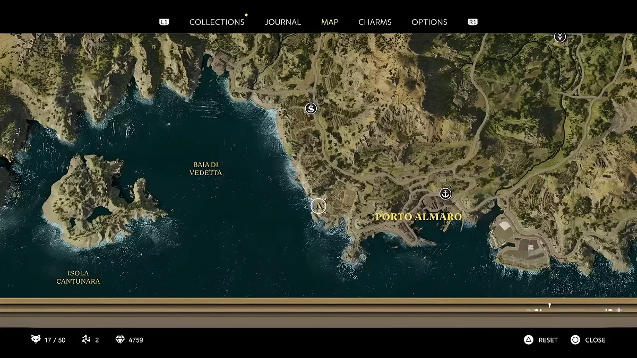Image resolution: width=637 pixels, height=358 pixels.
Task: Click the 17 / 50 collectible count
Action: pyautogui.click(x=56, y=340)
